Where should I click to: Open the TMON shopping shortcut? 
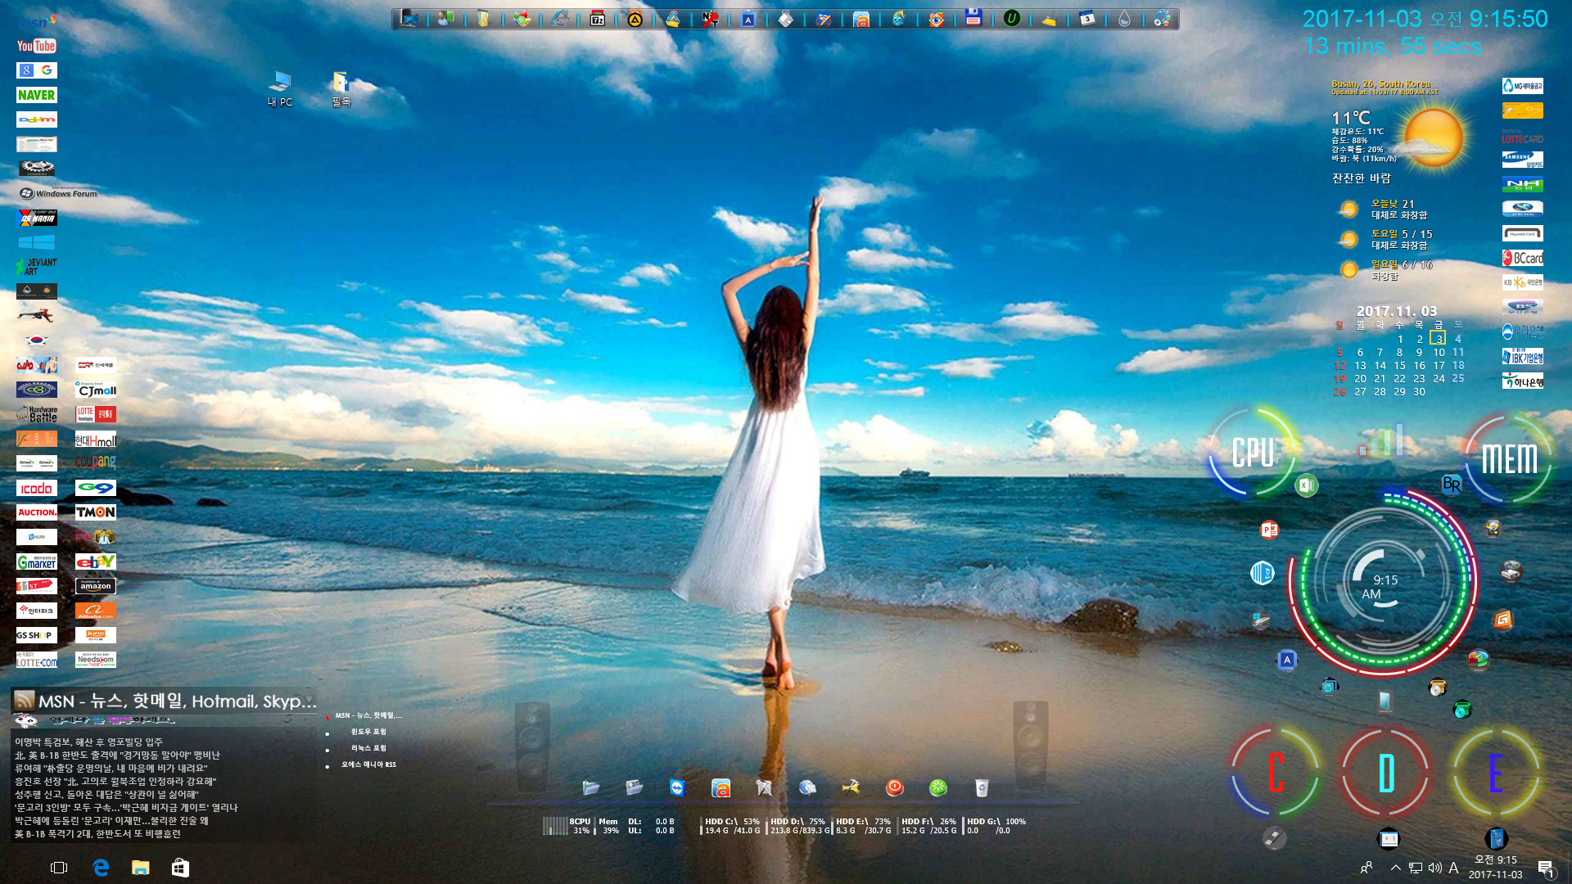coord(96,512)
